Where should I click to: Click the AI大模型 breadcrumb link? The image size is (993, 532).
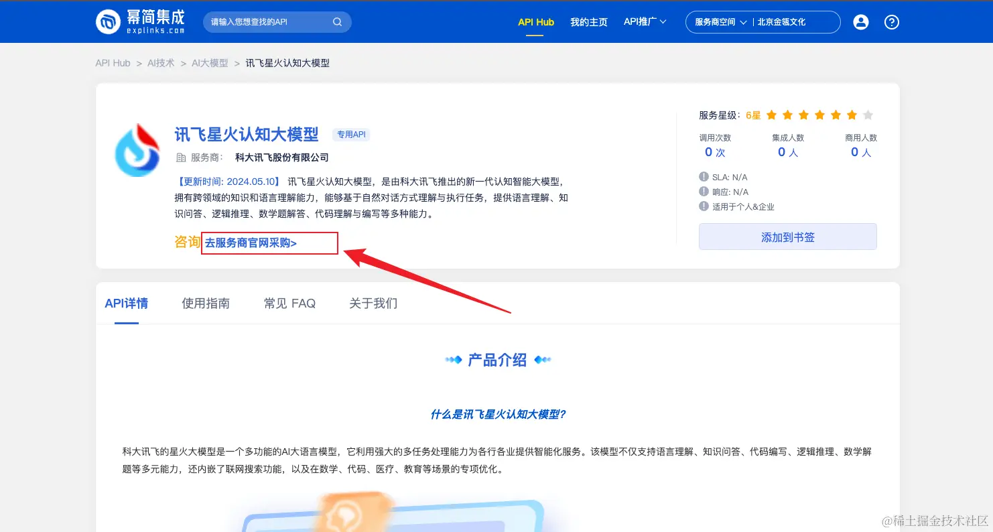(210, 63)
